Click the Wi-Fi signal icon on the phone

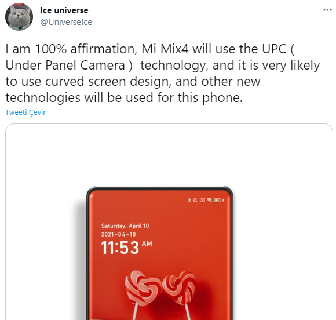tap(209, 200)
